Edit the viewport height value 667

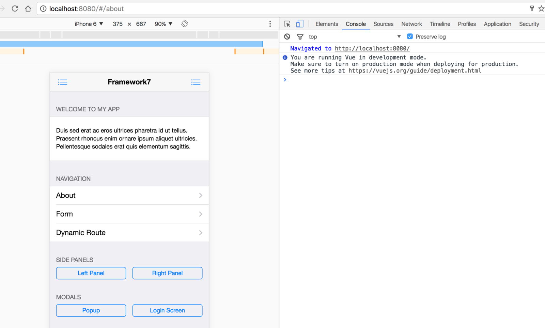click(x=141, y=24)
